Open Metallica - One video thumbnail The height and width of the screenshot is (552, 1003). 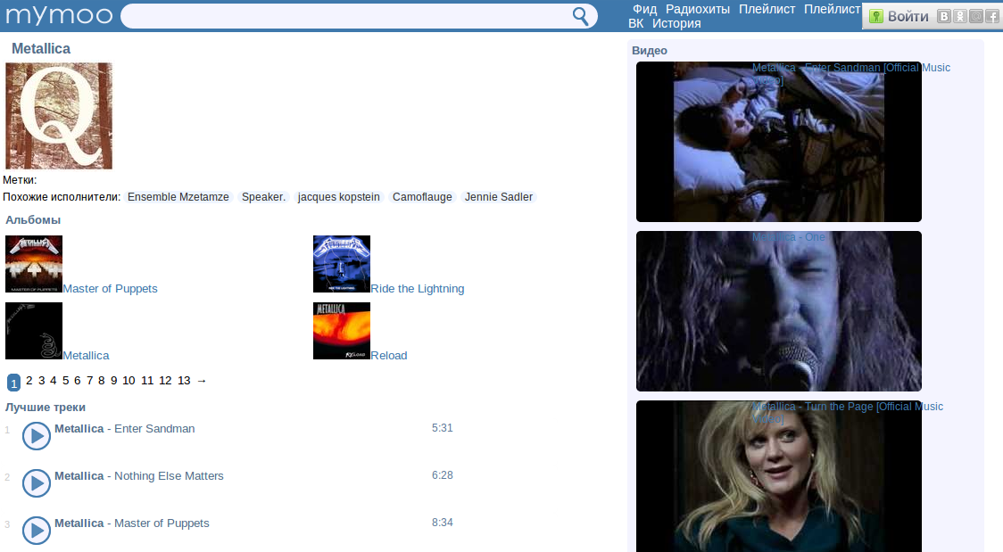coord(778,311)
